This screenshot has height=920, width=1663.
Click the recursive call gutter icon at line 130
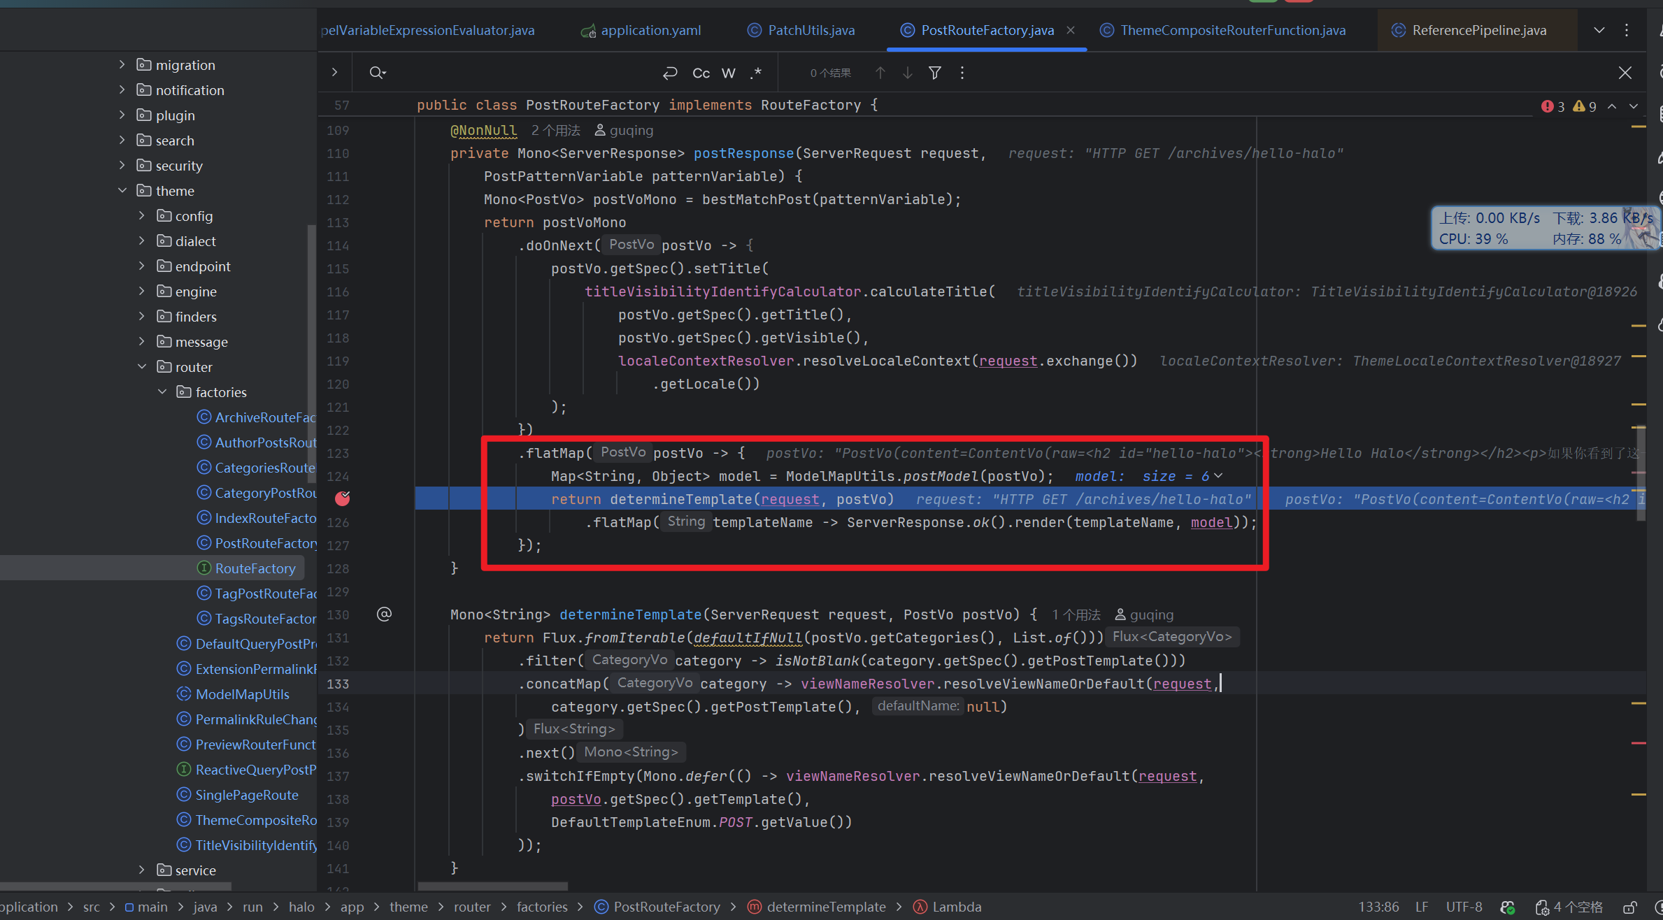[384, 614]
